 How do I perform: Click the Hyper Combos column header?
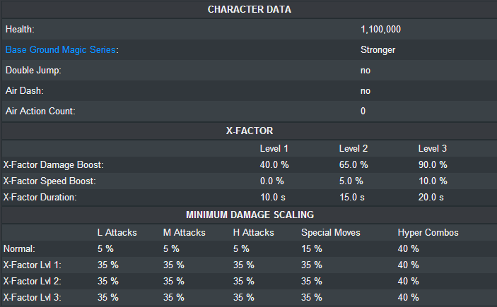pos(428,232)
